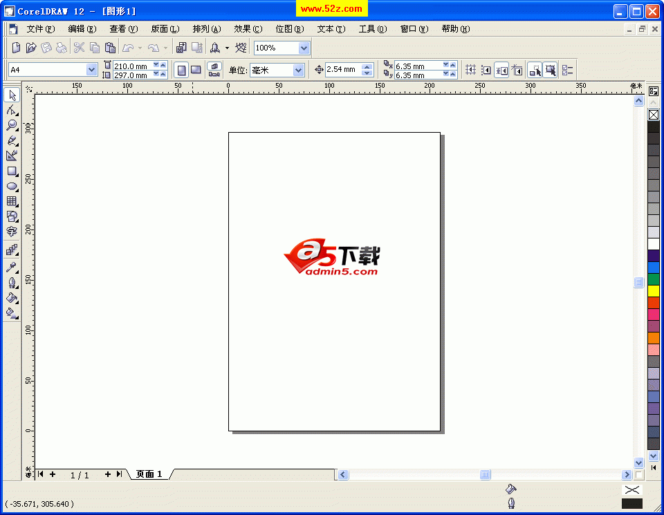This screenshot has height=515, width=664.
Task: Open the 效果 (Effects) menu
Action: (248, 29)
